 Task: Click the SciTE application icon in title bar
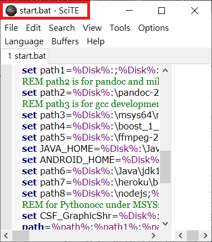[11, 11]
